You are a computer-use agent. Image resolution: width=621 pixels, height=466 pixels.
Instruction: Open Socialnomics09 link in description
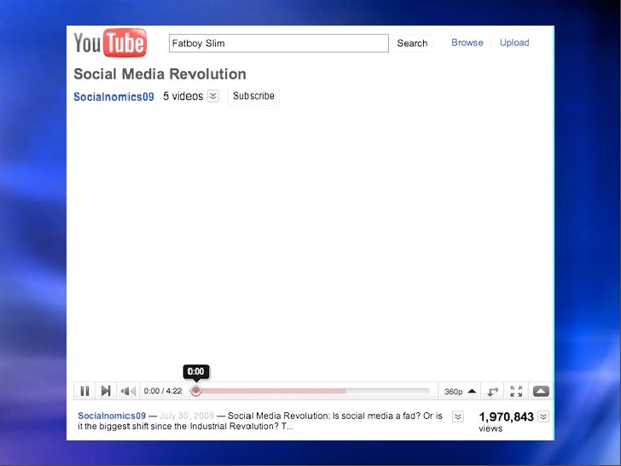[112, 416]
